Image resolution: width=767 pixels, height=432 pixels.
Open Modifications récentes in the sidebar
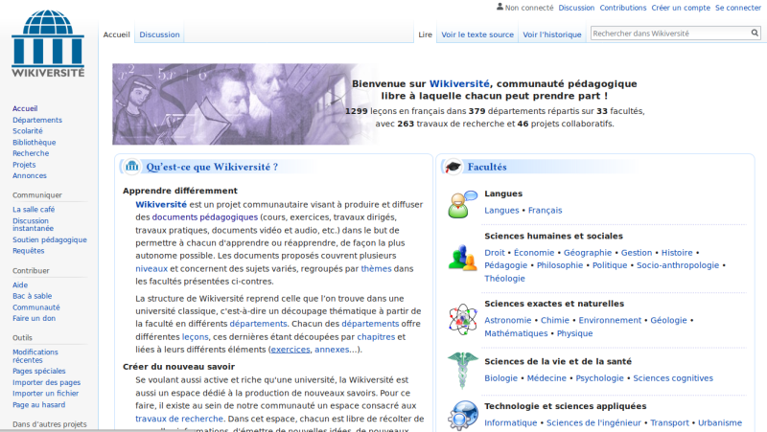tap(35, 356)
